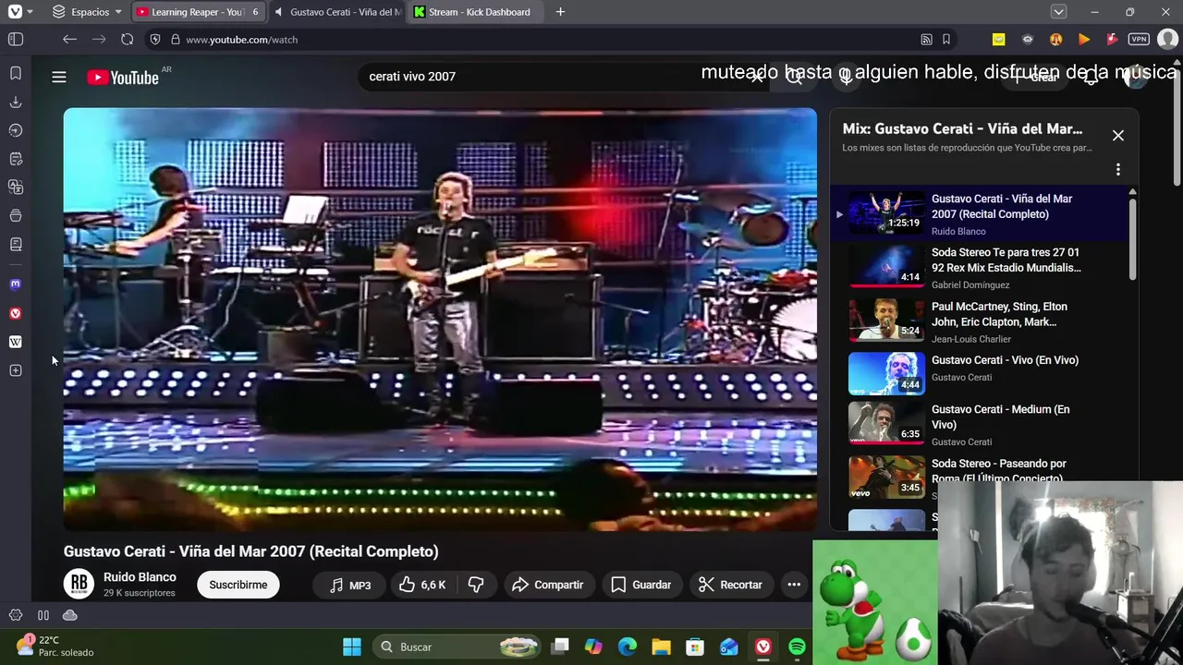Open the Espacios workspaces dropdown

[88, 12]
